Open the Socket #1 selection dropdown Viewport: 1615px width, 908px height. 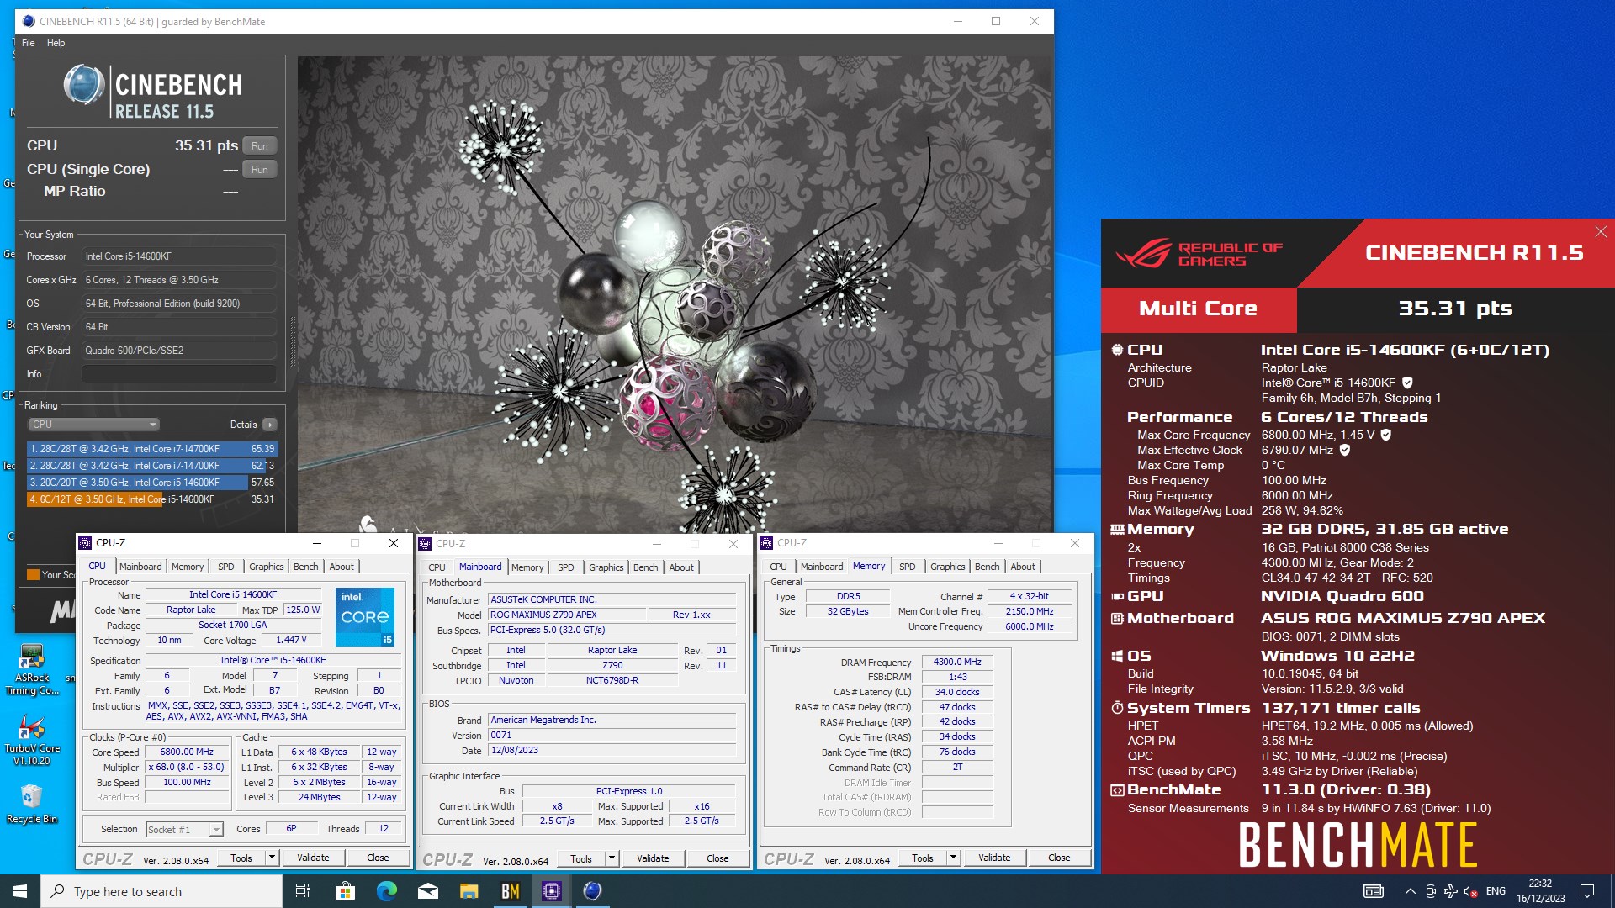click(x=184, y=830)
